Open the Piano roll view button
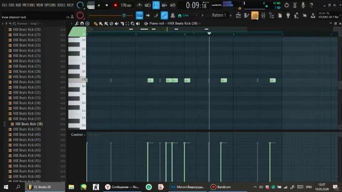 coord(246,15)
